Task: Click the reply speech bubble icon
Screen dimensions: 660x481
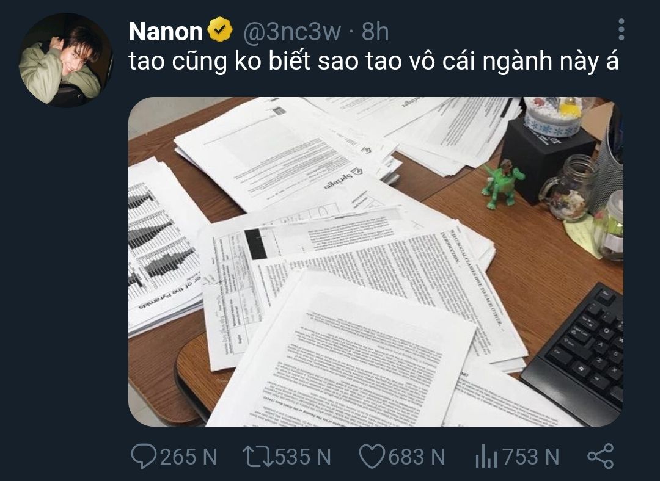Action: [144, 456]
